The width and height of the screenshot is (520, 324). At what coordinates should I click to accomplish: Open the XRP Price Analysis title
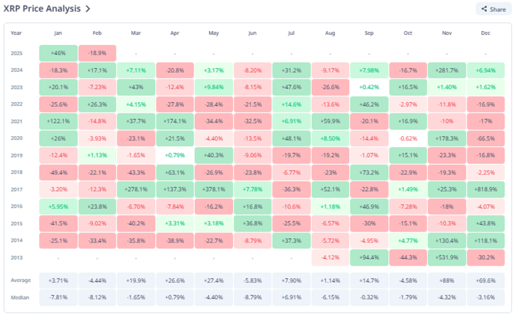43,9
